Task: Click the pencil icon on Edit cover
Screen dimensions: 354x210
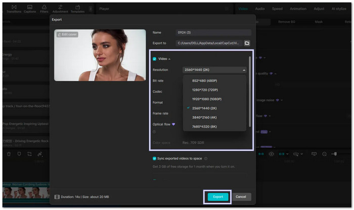Action: [59, 34]
